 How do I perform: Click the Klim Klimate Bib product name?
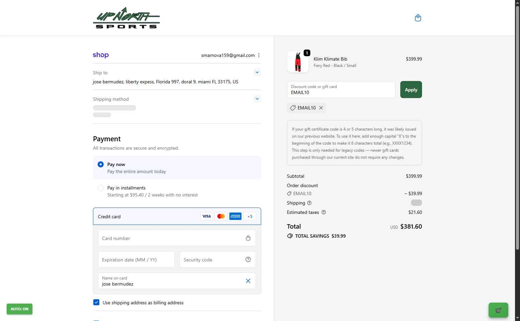(x=330, y=59)
